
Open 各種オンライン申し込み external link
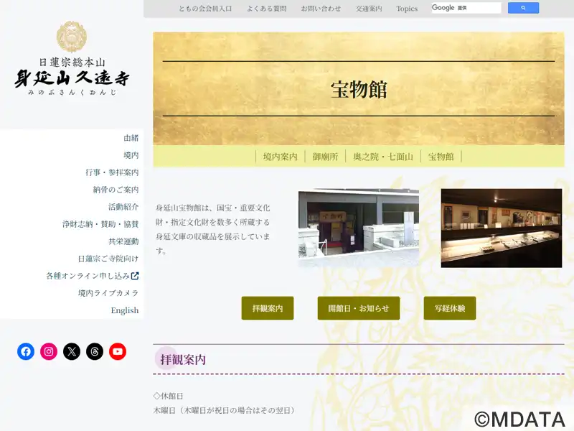[x=93, y=276]
